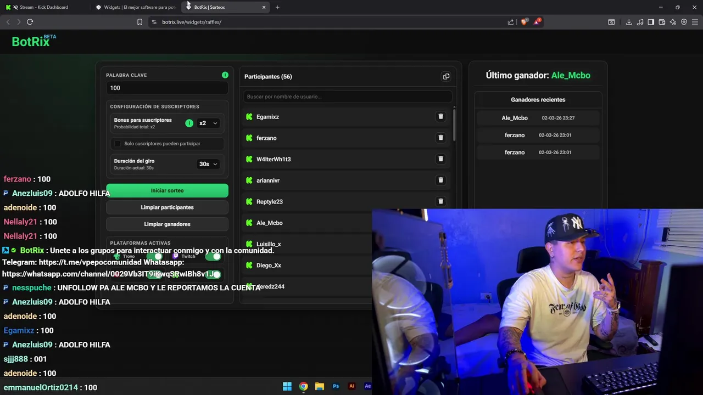Copy the participants list with the copy icon
Image resolution: width=703 pixels, height=395 pixels.
click(x=446, y=77)
